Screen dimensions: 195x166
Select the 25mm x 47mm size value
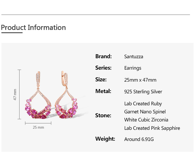140,80
